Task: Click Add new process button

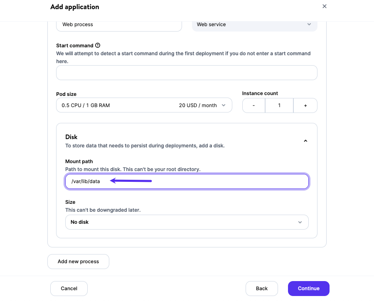Action: point(78,262)
